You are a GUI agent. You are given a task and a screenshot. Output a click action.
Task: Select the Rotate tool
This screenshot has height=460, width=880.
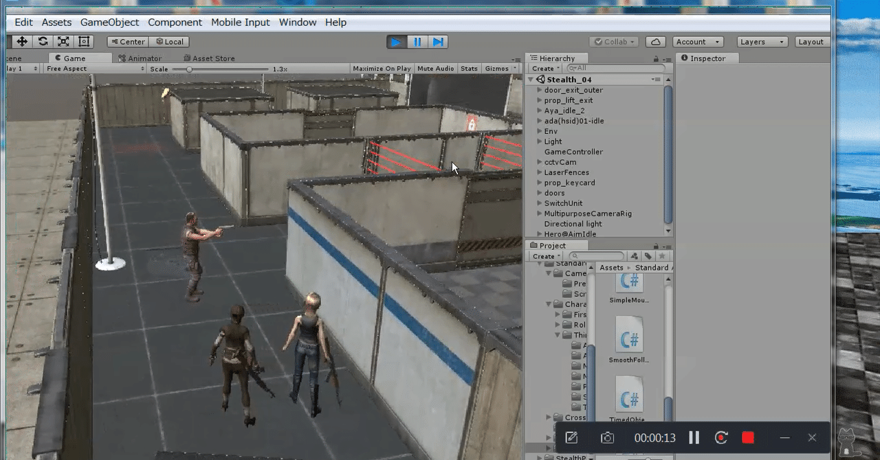43,41
